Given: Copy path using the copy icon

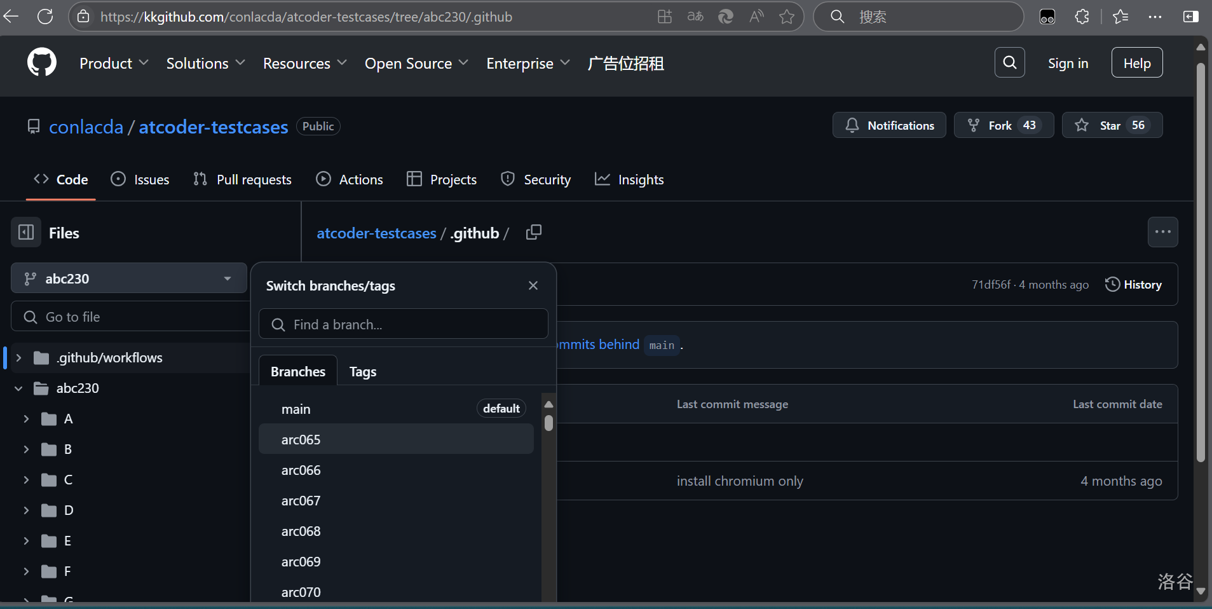Looking at the screenshot, I should click(x=534, y=233).
